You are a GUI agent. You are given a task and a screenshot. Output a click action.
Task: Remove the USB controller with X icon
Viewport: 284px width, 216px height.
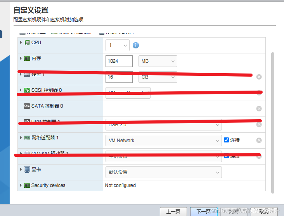(259, 125)
